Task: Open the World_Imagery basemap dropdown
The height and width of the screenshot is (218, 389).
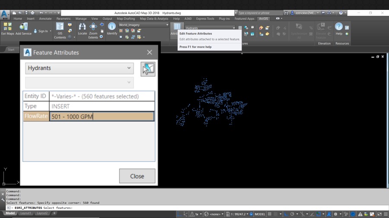Action: [x=143, y=25]
